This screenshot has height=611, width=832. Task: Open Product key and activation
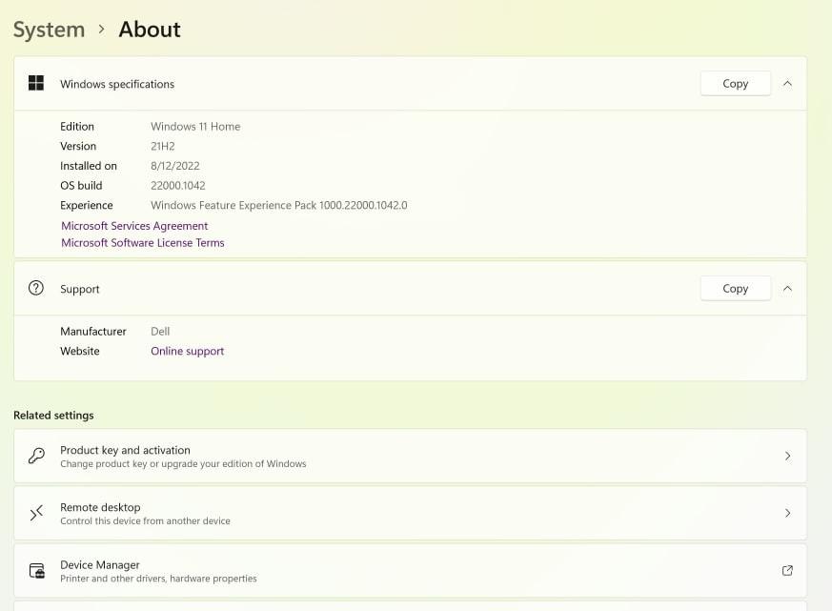410,456
